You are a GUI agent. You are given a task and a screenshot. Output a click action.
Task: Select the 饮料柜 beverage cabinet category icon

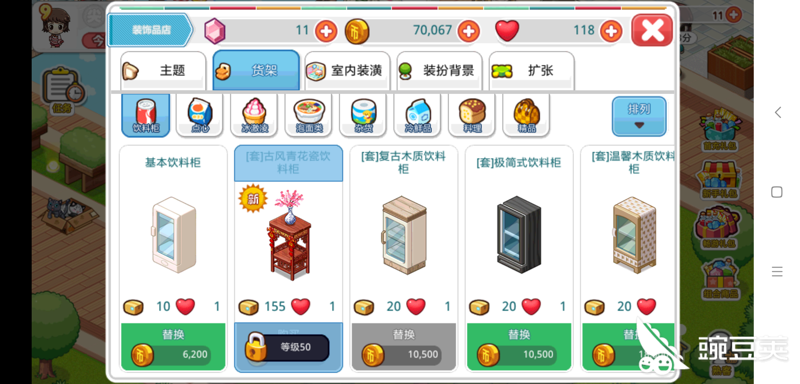point(146,115)
